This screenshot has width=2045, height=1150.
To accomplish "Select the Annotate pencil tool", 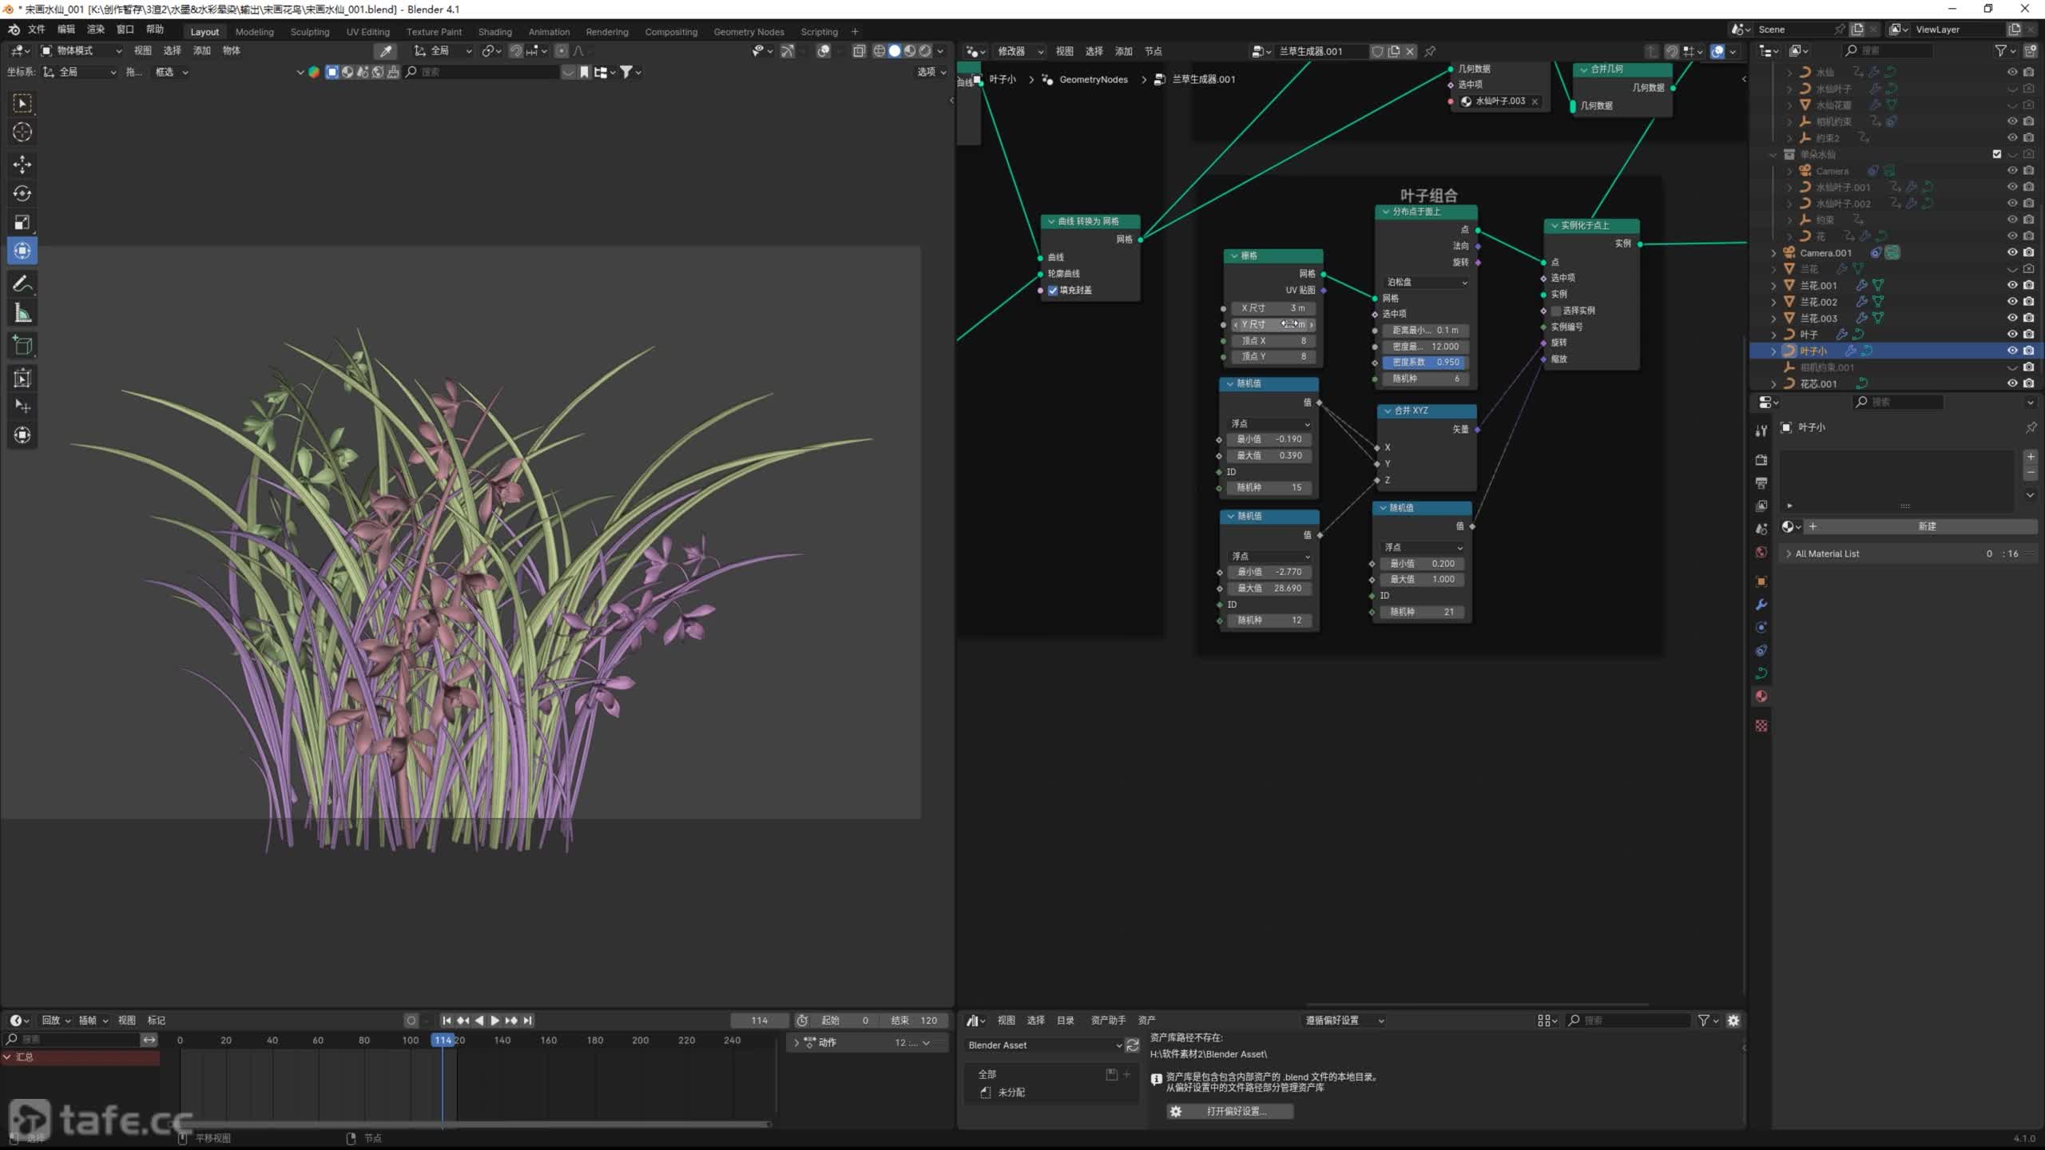I will point(22,284).
